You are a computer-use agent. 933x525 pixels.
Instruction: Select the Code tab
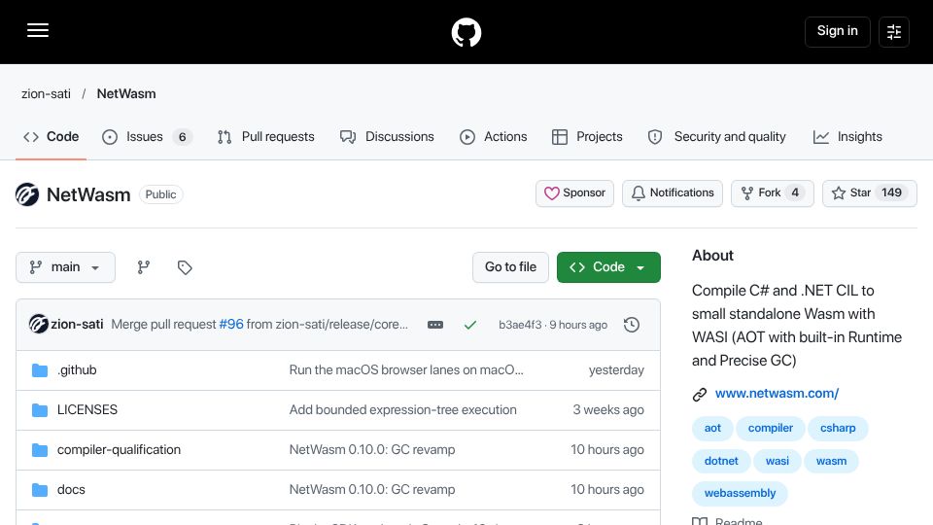pos(52,137)
